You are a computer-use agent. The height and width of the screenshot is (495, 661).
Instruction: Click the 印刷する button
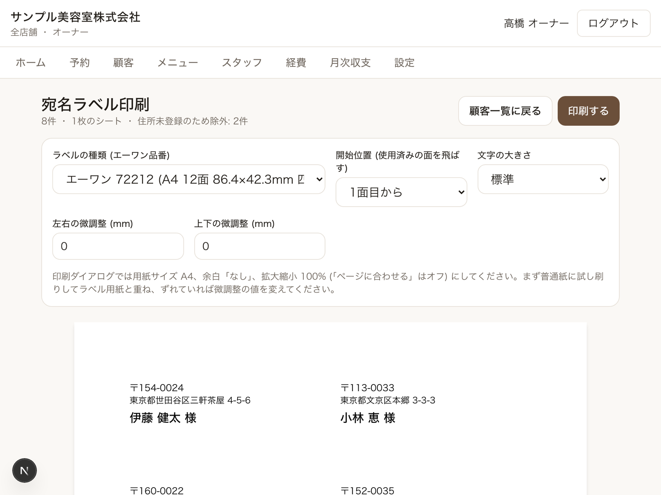click(588, 111)
